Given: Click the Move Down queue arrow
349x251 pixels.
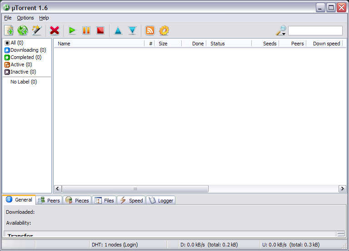Looking at the screenshot, I should click(132, 30).
